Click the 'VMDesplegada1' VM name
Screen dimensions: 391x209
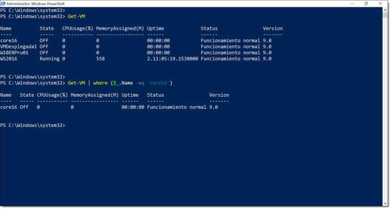click(19, 46)
